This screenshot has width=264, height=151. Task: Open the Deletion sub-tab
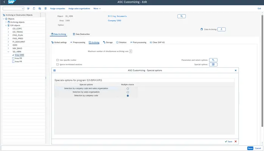click(121, 42)
